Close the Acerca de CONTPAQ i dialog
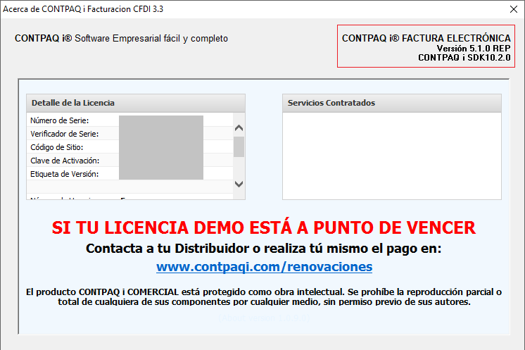This screenshot has height=350, width=525. point(513,9)
